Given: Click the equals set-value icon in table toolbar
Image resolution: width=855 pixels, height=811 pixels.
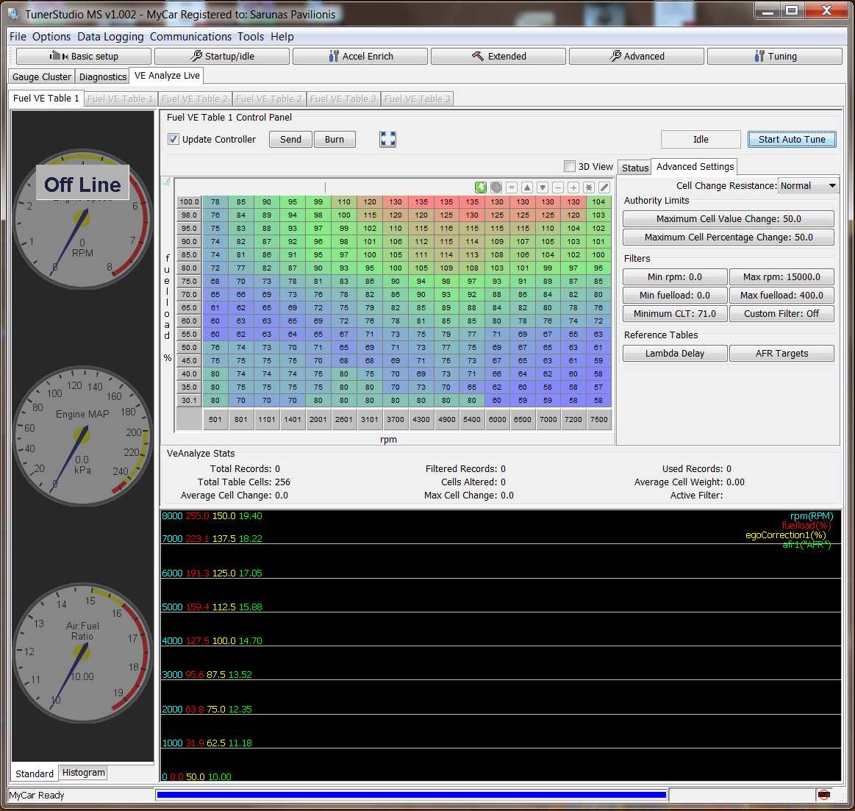Looking at the screenshot, I should point(512,187).
